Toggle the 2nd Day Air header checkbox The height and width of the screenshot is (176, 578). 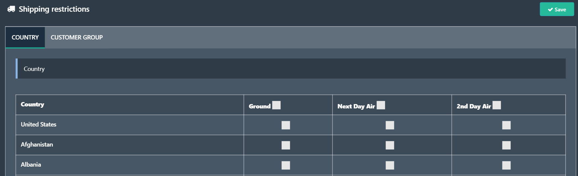coord(497,105)
